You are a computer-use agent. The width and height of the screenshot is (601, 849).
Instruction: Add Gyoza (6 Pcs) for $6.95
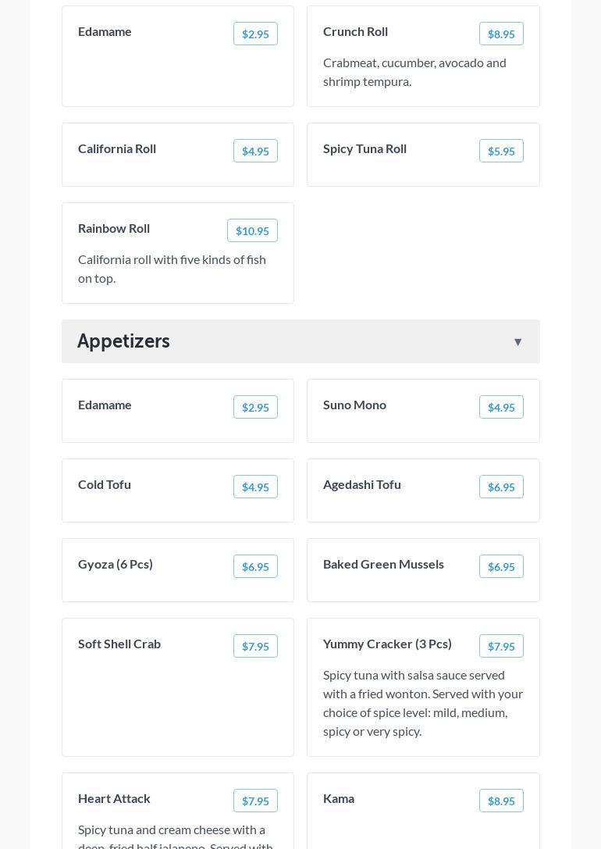click(x=255, y=566)
